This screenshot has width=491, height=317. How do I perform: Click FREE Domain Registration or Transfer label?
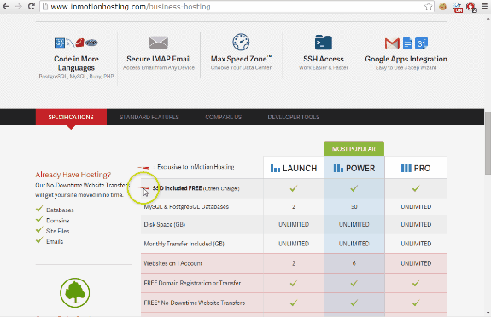192,283
